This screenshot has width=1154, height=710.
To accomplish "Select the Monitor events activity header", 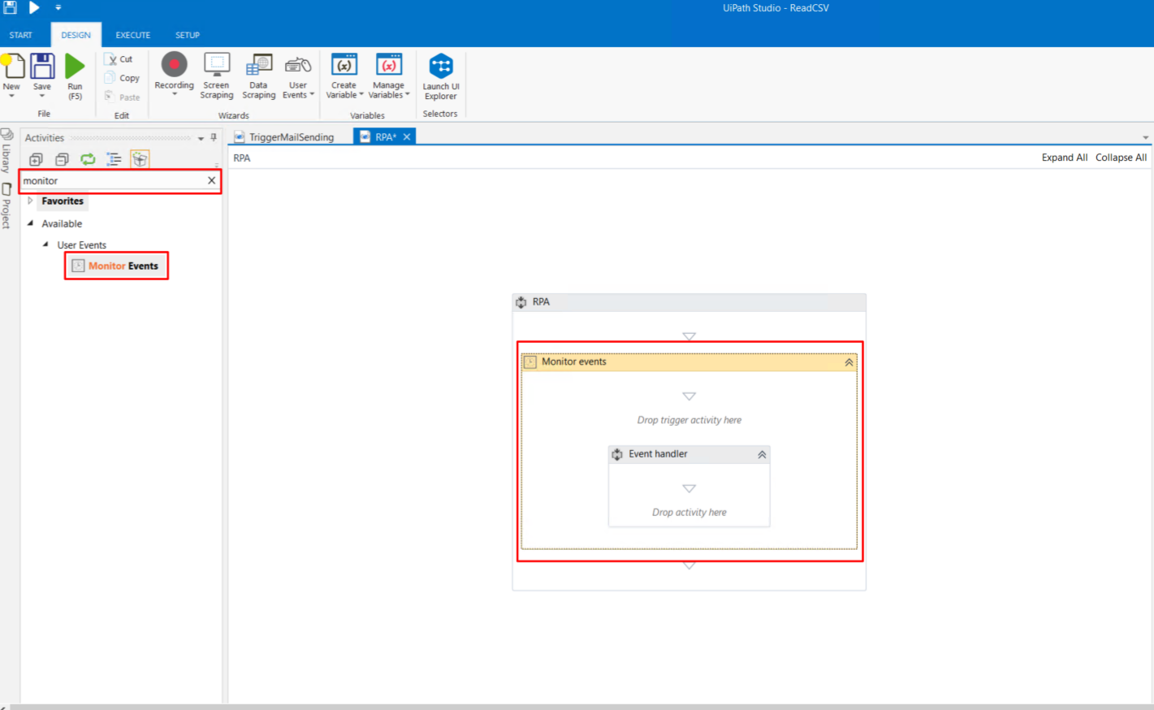I will [689, 362].
